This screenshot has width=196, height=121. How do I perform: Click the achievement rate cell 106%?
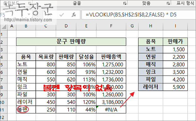(x=86, y=64)
